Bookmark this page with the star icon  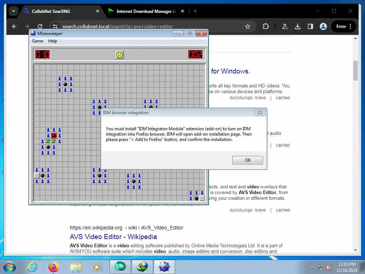[x=248, y=26]
